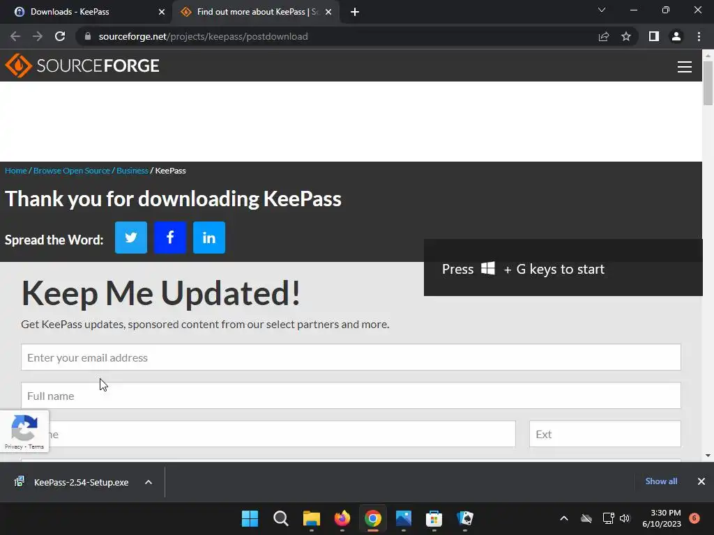Open Browse Open Source breadcrumb
Image resolution: width=714 pixels, height=535 pixels.
coord(72,171)
